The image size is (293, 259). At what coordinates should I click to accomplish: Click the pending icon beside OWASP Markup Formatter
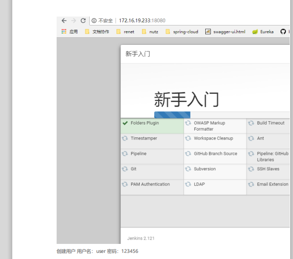[x=188, y=123]
